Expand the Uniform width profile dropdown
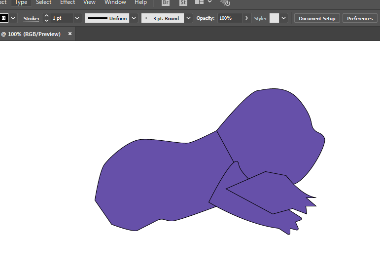The image size is (380, 277). pyautogui.click(x=134, y=18)
